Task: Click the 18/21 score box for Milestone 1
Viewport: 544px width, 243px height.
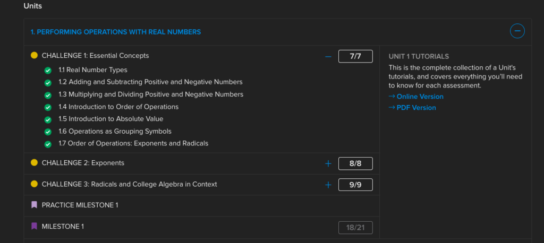Action: [x=355, y=228]
